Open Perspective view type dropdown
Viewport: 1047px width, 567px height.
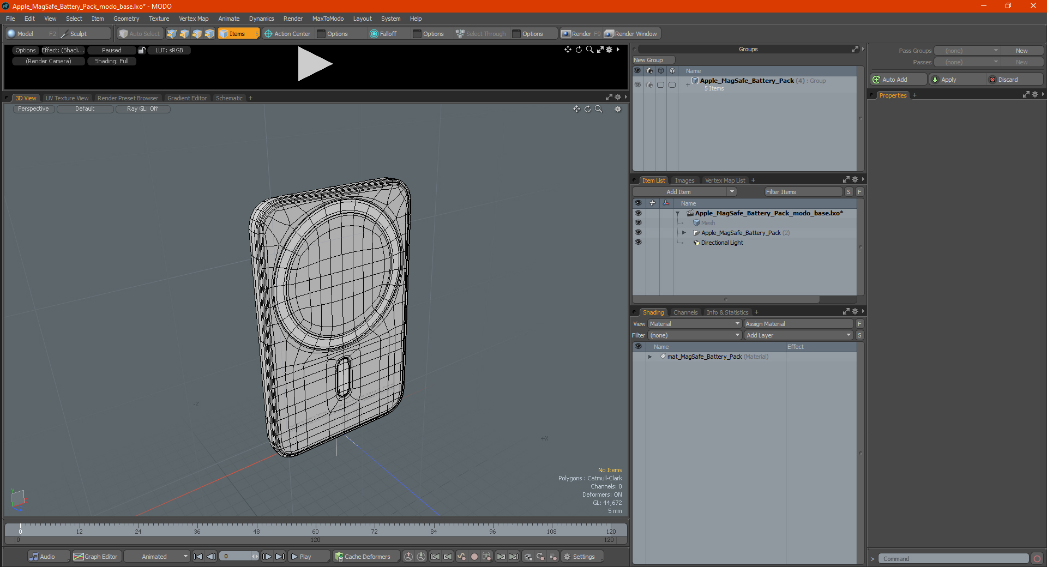(33, 109)
